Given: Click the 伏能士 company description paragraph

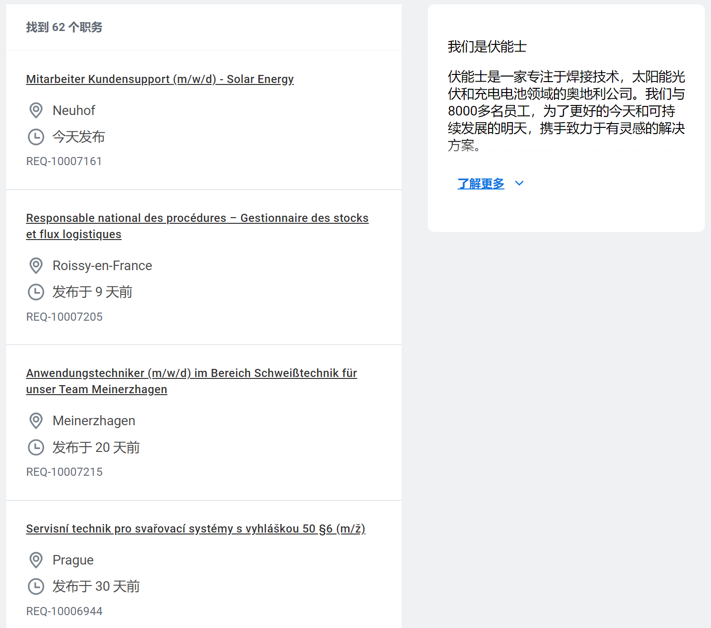Looking at the screenshot, I should [566, 111].
